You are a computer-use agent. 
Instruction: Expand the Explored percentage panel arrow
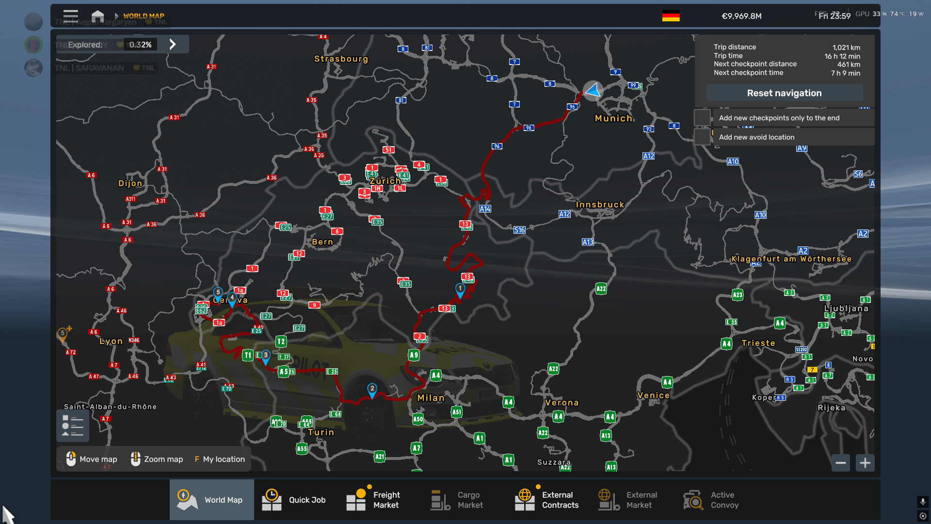(173, 44)
